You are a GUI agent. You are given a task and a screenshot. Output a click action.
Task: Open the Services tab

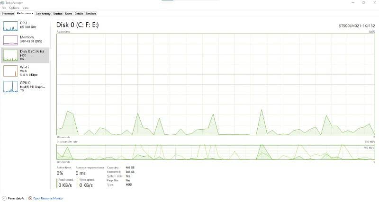click(x=91, y=14)
